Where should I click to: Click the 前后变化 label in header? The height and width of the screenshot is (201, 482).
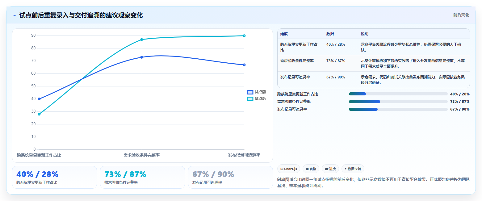click(x=461, y=15)
